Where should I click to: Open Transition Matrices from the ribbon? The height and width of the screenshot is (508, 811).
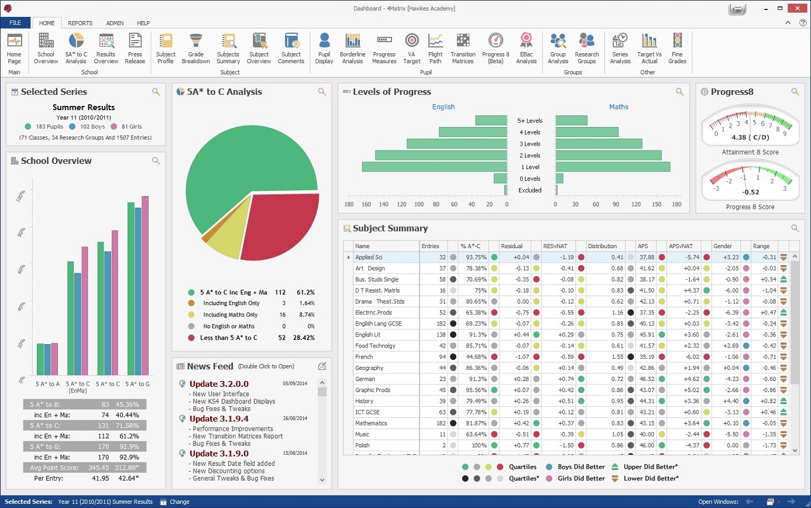(x=463, y=48)
